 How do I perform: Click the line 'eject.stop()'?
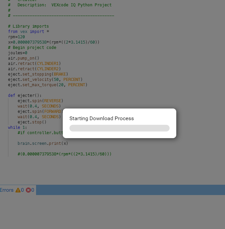pos(32,122)
